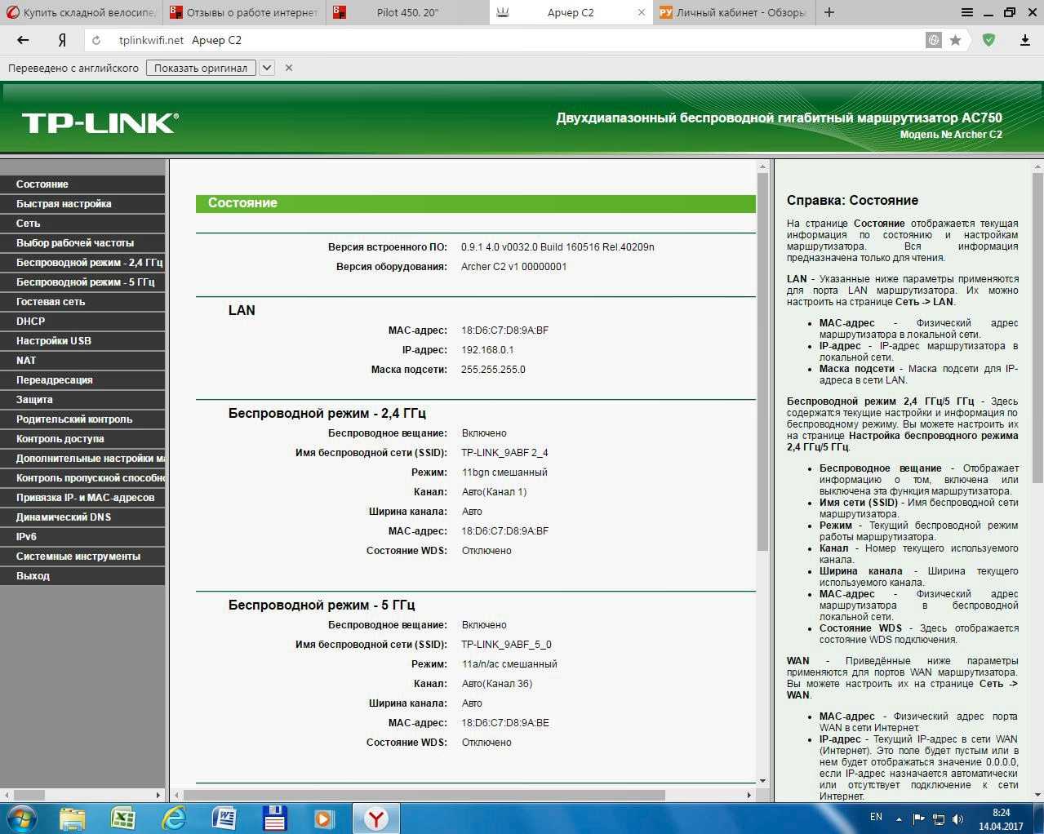Image resolution: width=1044 pixels, height=834 pixels.
Task: Open Защита in the sidebar
Action: pyautogui.click(x=82, y=400)
